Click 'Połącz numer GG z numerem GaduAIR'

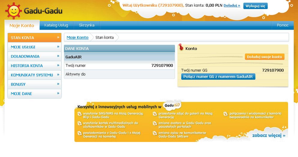218,77
